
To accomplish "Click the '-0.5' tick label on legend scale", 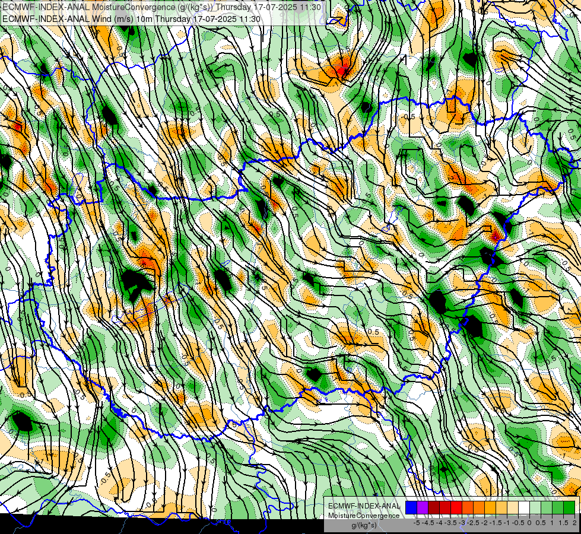I will point(518,523).
